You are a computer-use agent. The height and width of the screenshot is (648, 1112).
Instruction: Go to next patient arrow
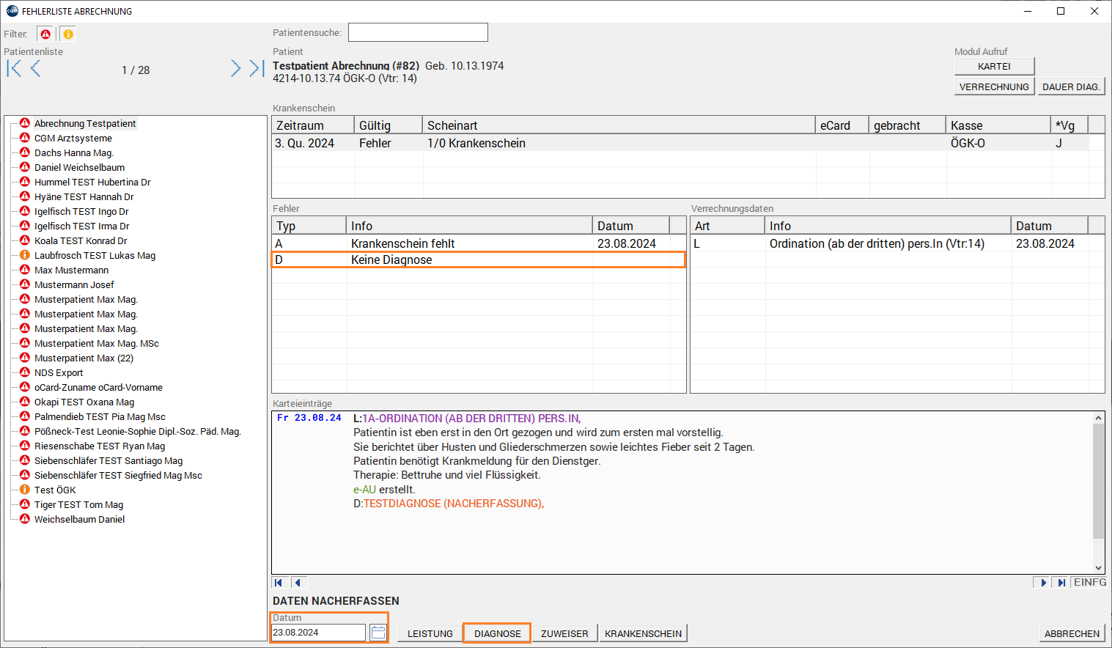(235, 69)
